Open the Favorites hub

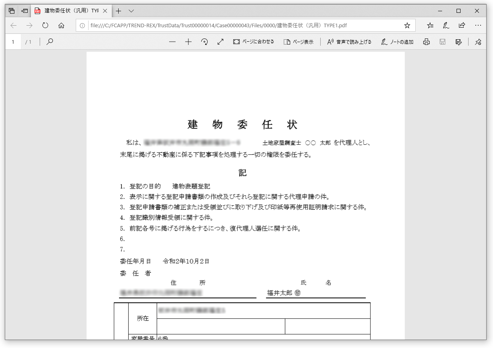coord(430,25)
